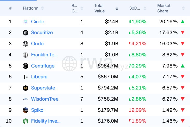
Task: Open the Centrifuge platform link
Action: click(x=43, y=66)
